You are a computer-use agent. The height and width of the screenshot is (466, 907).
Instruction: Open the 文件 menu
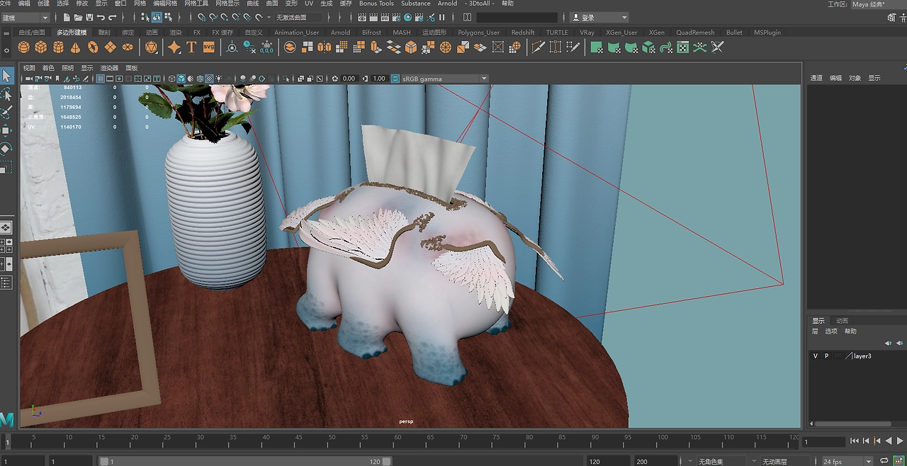(x=6, y=4)
